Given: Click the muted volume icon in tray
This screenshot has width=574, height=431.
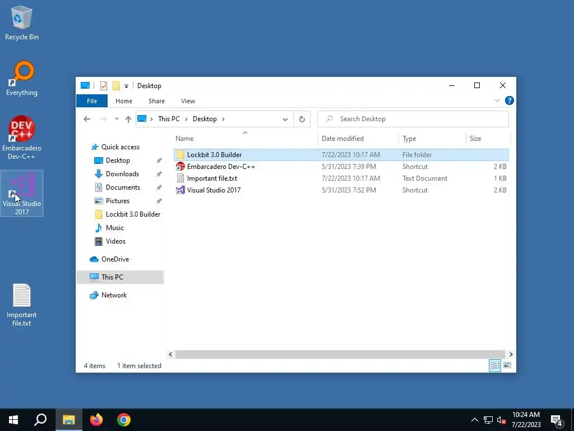Looking at the screenshot, I should 502,420.
